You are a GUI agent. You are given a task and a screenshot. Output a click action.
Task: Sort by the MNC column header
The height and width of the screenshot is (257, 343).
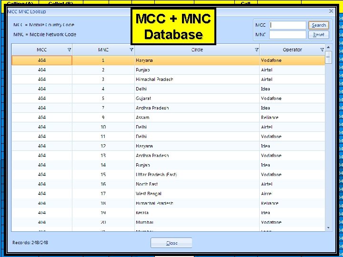point(103,50)
